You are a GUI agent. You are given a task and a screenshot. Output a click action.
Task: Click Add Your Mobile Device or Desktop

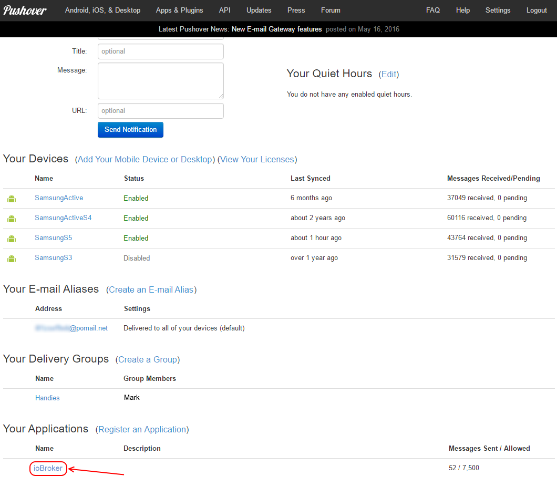145,160
